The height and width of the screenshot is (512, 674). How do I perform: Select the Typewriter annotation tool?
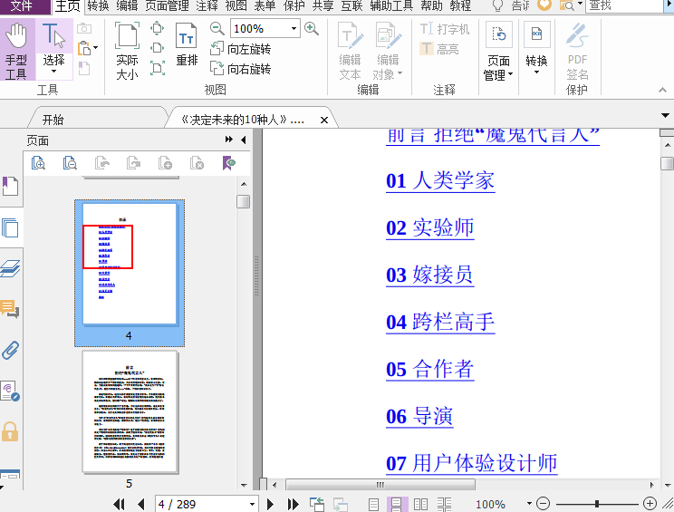pos(445,29)
